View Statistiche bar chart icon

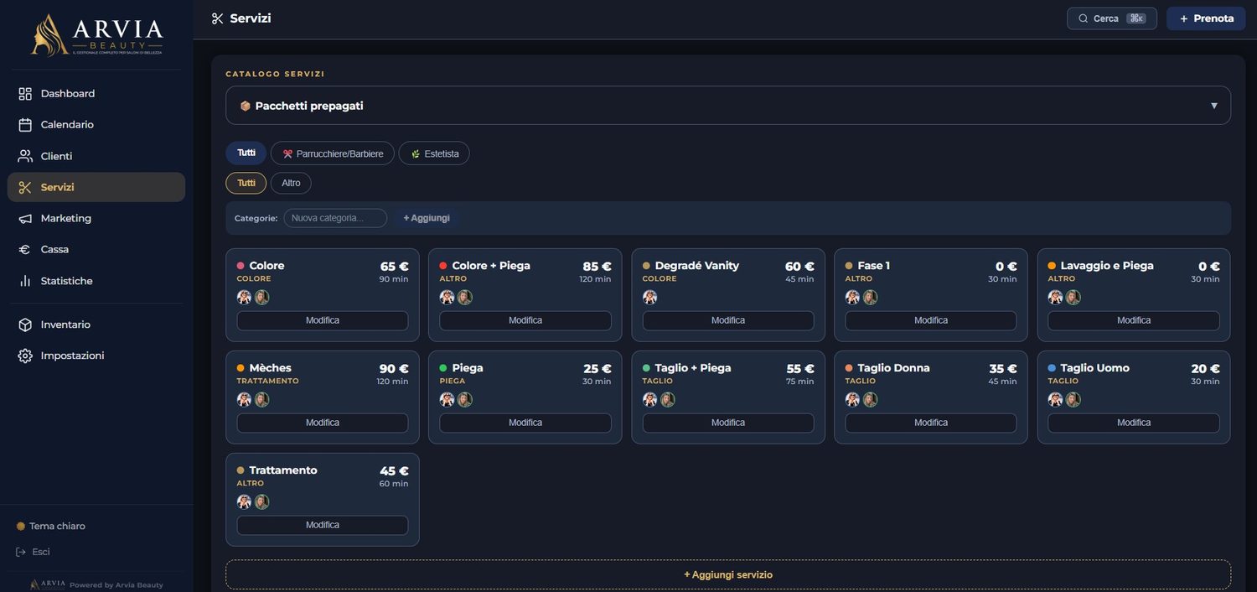click(25, 281)
